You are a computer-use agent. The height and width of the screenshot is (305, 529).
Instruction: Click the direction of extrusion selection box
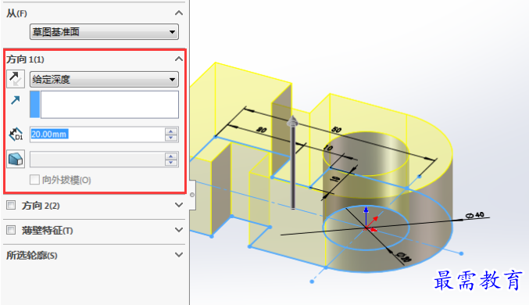point(104,105)
